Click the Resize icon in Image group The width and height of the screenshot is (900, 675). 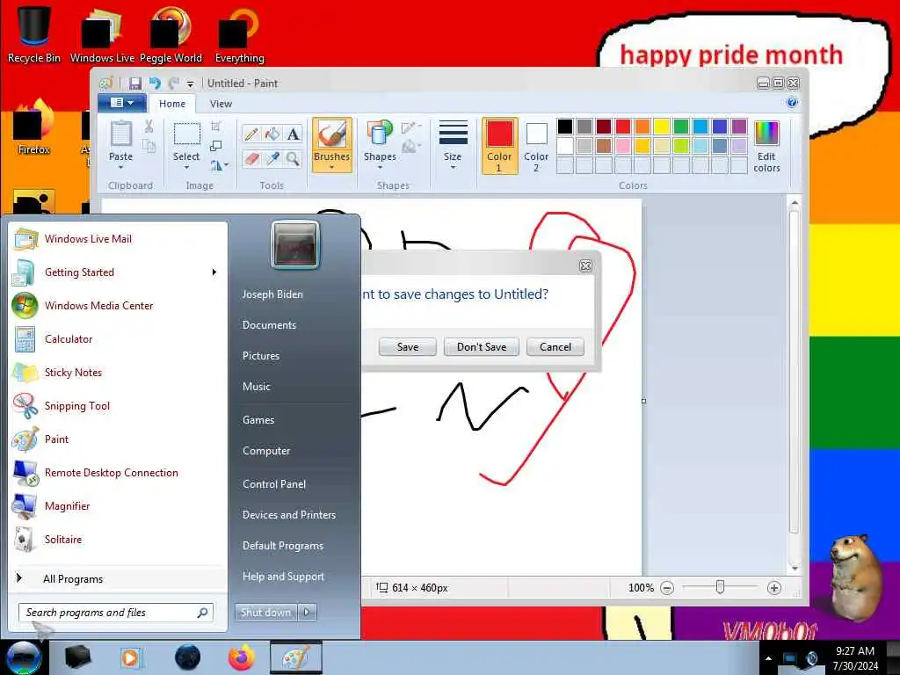click(216, 147)
